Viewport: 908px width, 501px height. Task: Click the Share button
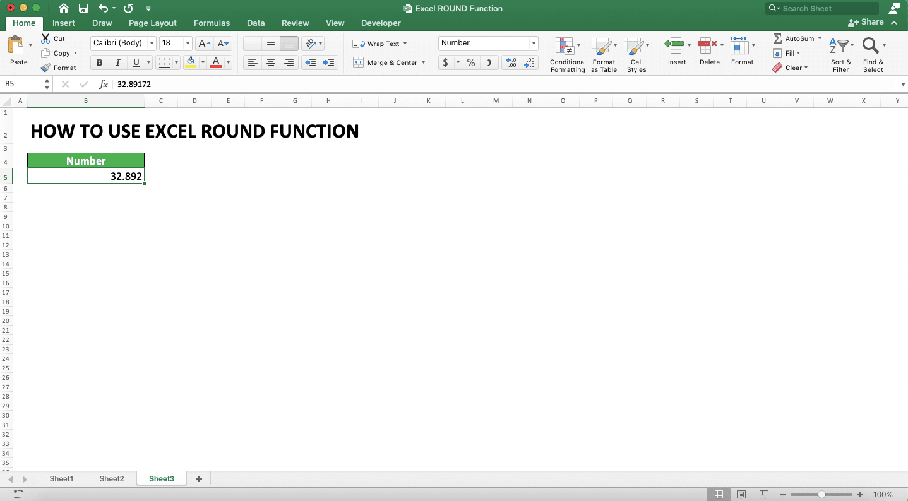click(x=866, y=22)
